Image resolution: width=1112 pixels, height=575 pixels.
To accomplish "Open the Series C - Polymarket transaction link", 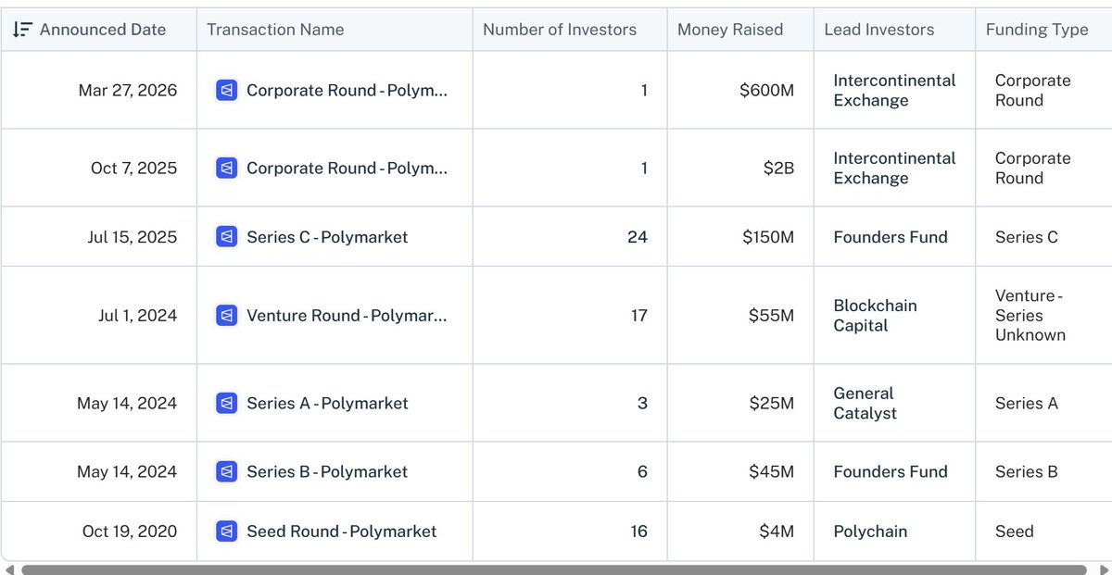I will click(x=327, y=237).
